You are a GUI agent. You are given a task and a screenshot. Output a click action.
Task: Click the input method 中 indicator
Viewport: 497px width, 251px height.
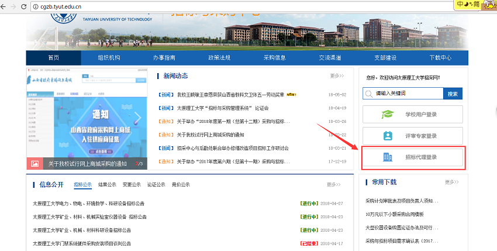click(460, 4)
